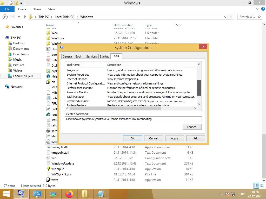
Task: Go up one folder level with Up arrow
Action: (25, 17)
